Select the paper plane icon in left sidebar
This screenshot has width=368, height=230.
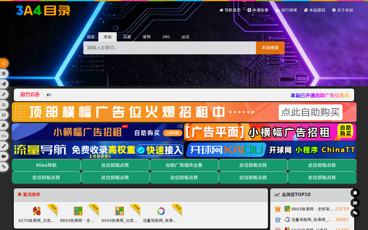pos(4,84)
